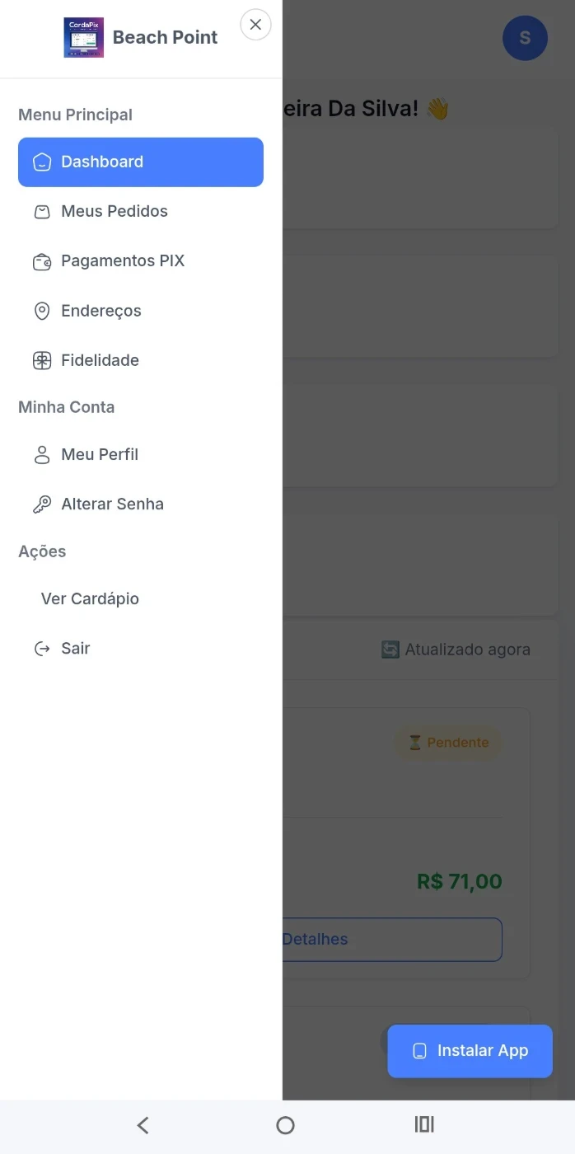The height and width of the screenshot is (1154, 575).
Task: Click the Sair logout arrow icon
Action: coord(42,649)
